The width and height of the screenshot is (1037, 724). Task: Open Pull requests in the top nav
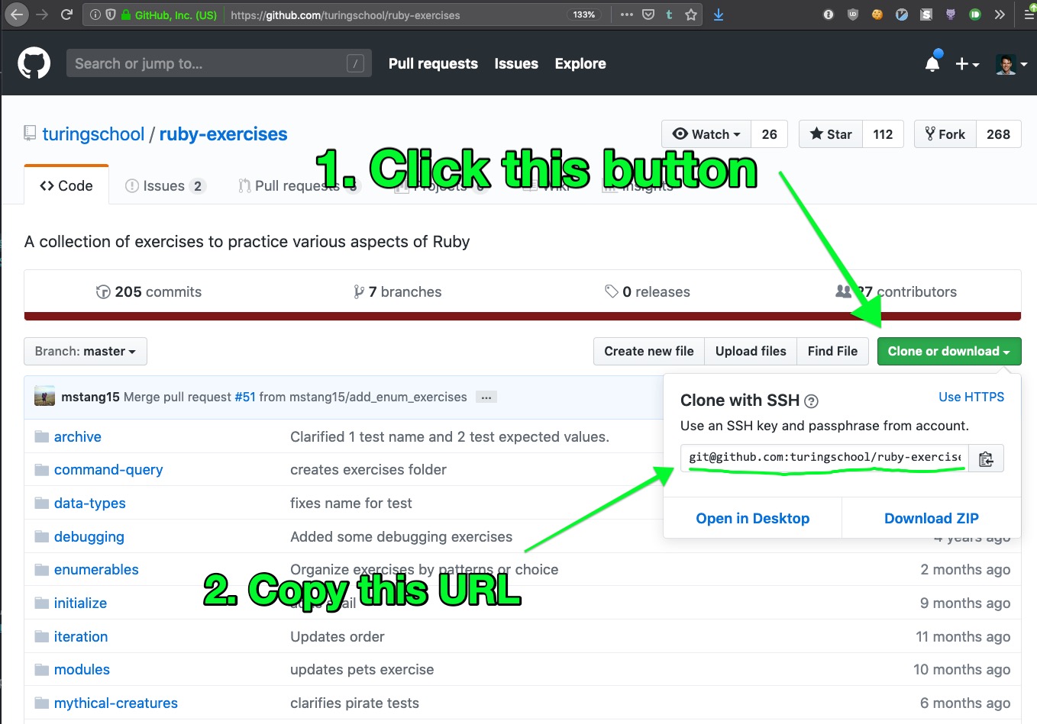pos(433,64)
